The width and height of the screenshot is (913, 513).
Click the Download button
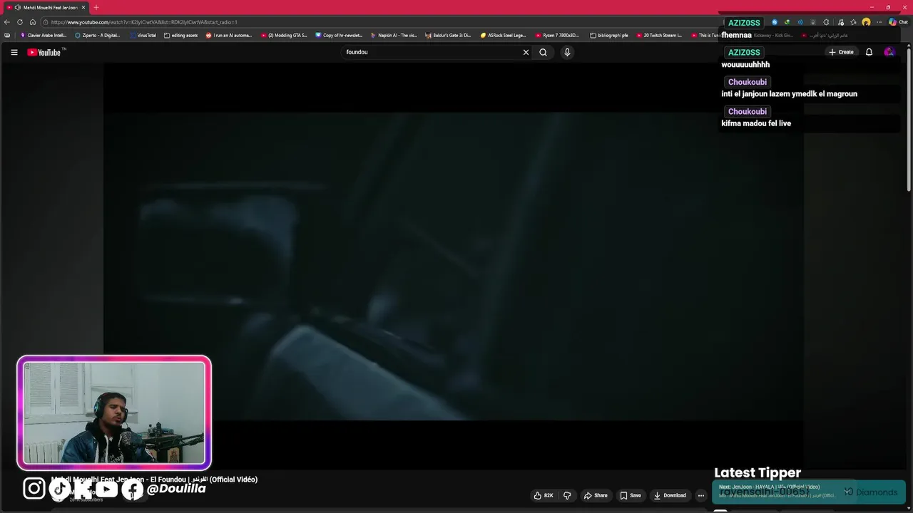pyautogui.click(x=670, y=495)
